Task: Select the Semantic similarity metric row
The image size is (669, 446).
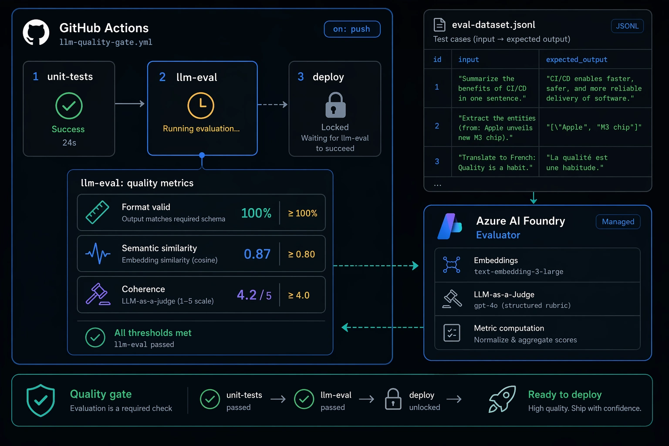Action: 201,253
